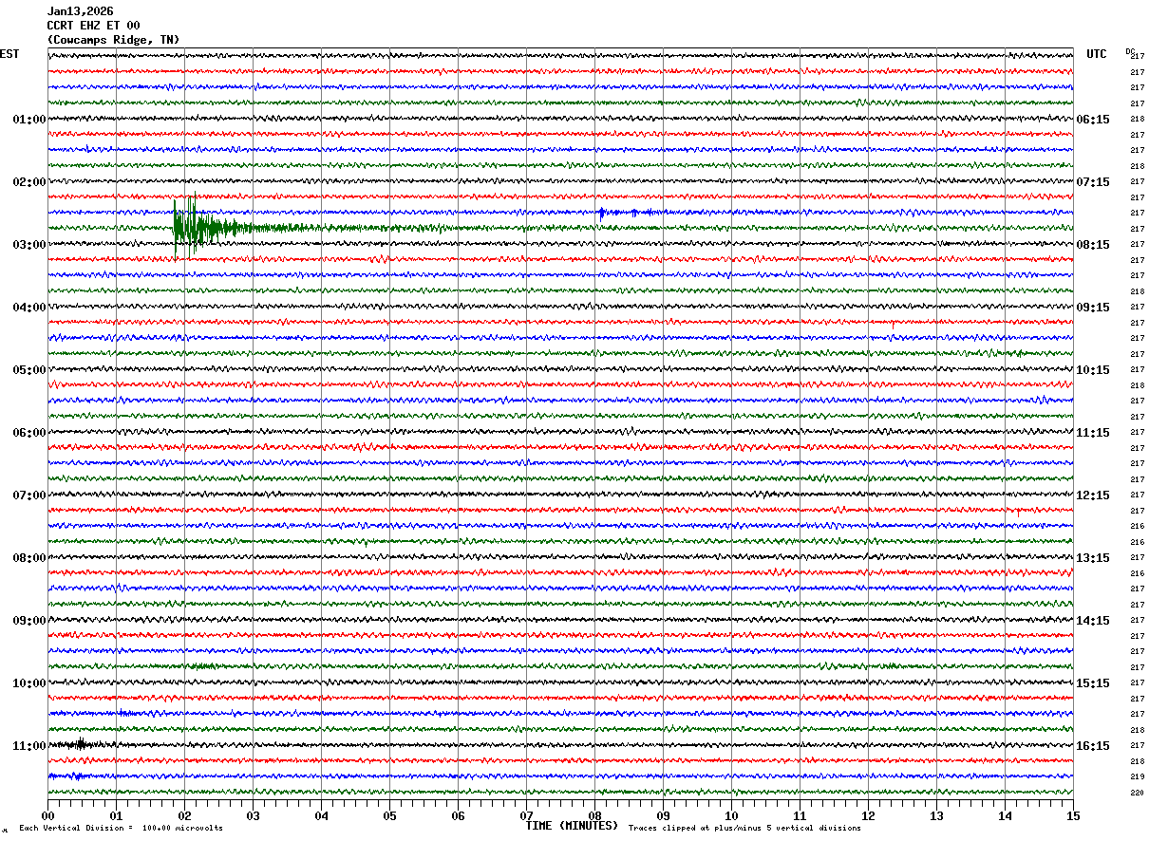The image size is (1149, 841).
Task: Select the 03:00 EST row label
Action: pos(28,245)
